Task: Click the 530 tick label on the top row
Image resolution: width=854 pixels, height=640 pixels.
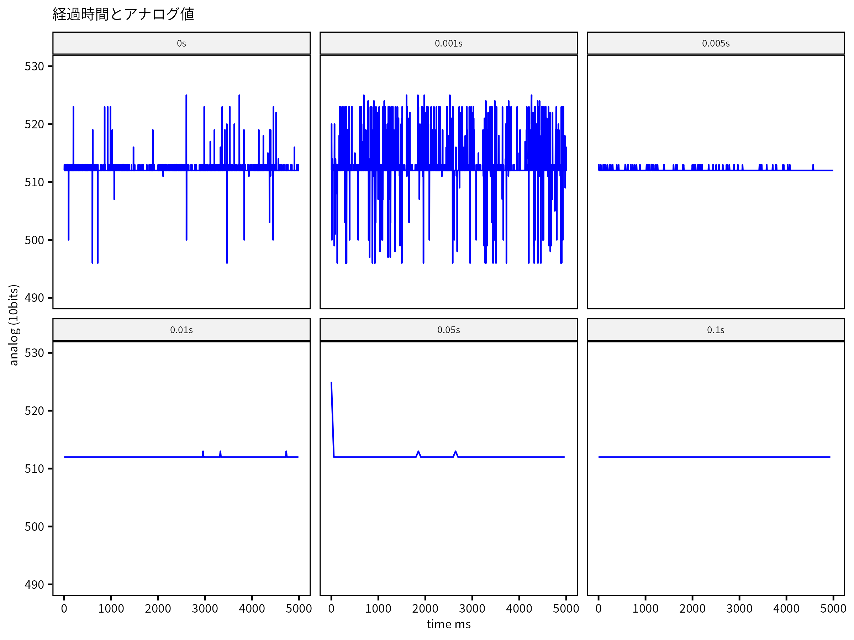Action: (x=34, y=66)
